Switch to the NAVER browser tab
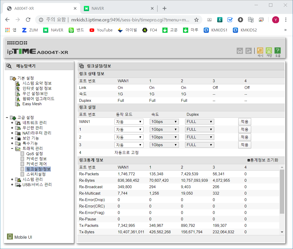Screen dimensions: 293x249 click(119, 9)
